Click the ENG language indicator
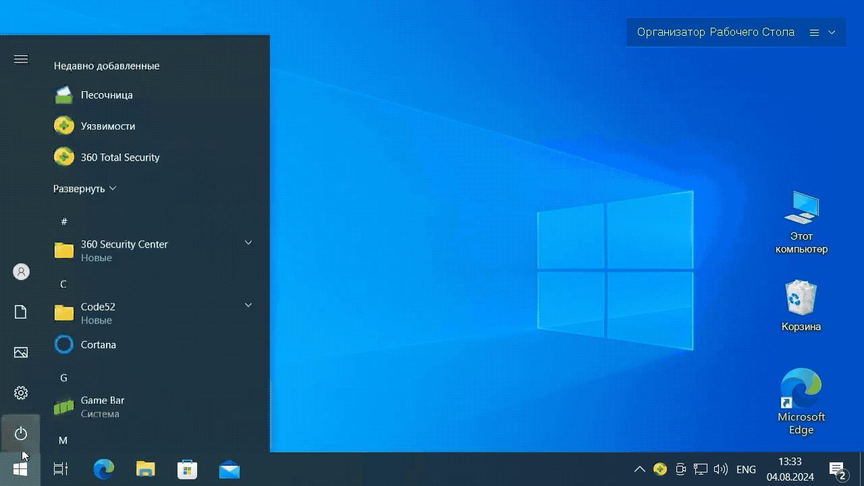This screenshot has height=486, width=864. point(746,470)
